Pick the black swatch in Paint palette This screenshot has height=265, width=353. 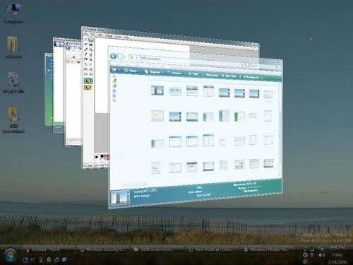point(102,156)
